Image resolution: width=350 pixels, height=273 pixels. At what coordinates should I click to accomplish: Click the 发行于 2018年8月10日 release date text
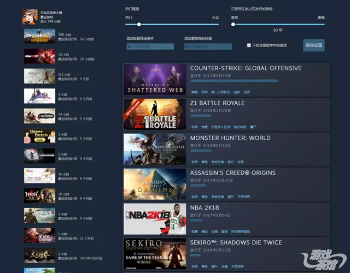click(x=211, y=146)
